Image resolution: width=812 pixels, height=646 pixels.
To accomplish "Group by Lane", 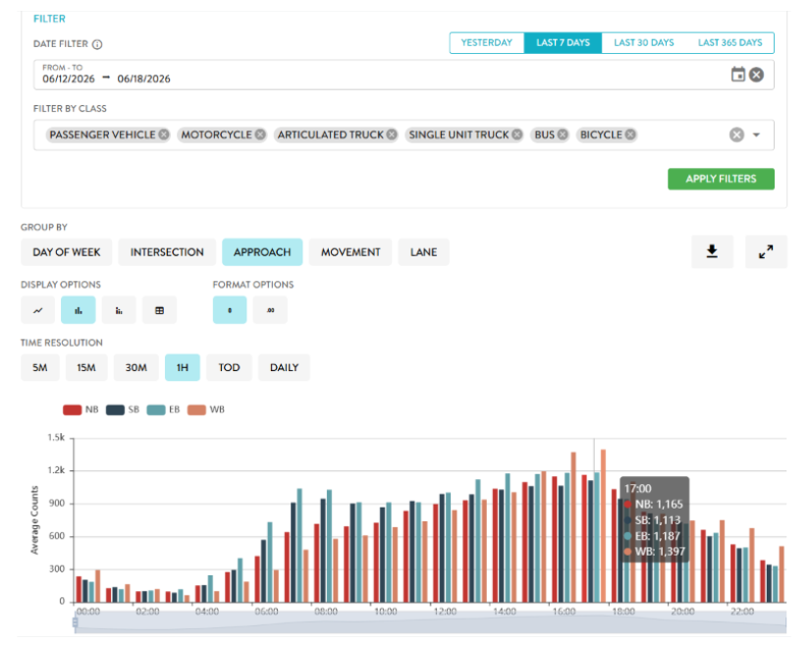I will [x=423, y=252].
